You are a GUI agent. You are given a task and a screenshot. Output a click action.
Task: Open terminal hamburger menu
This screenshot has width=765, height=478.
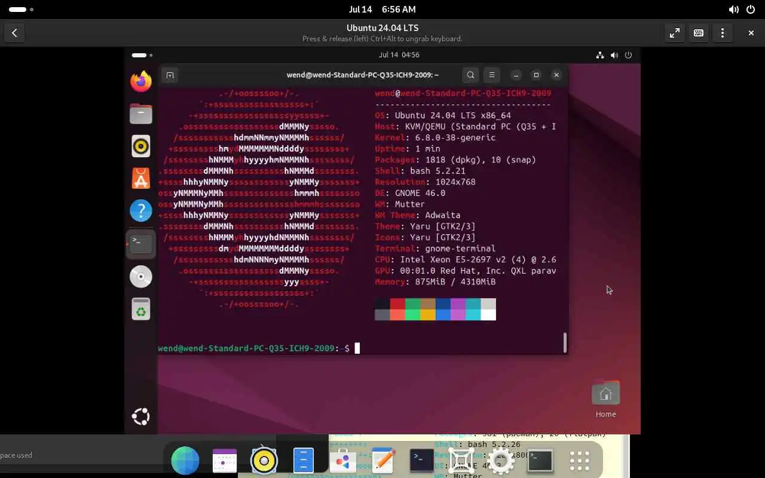point(492,75)
